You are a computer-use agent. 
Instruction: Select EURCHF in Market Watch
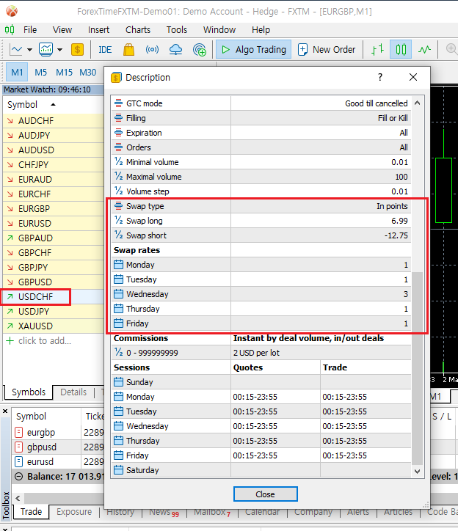[x=34, y=194]
